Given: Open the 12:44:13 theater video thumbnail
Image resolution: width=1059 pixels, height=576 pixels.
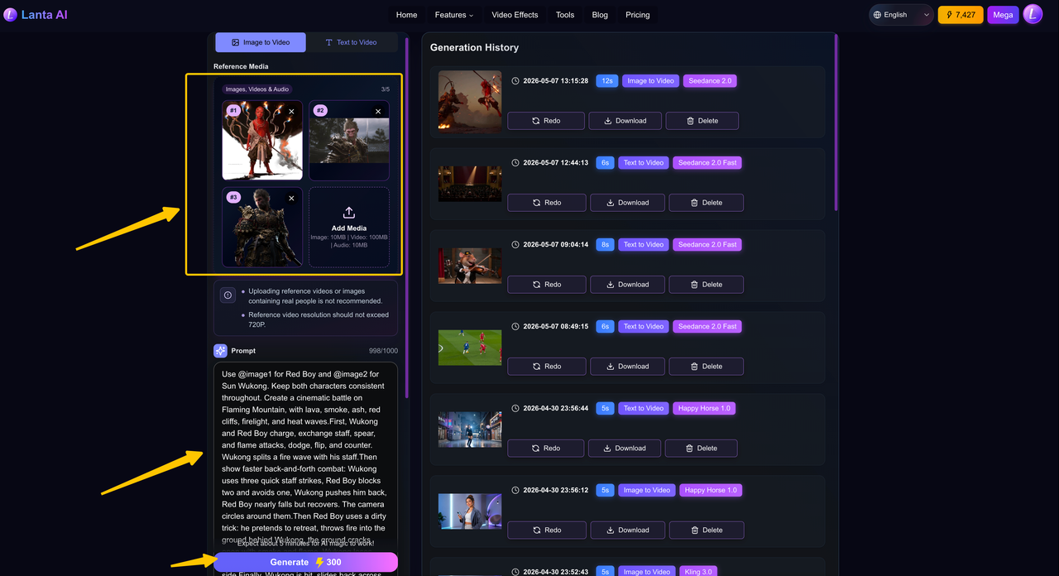Looking at the screenshot, I should pos(470,183).
